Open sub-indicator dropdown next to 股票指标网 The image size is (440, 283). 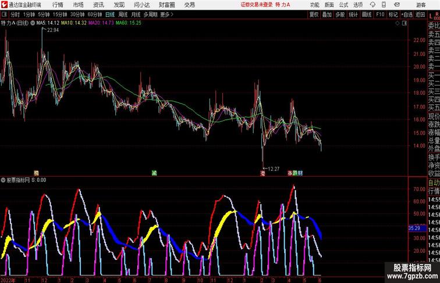[x=3, y=180]
